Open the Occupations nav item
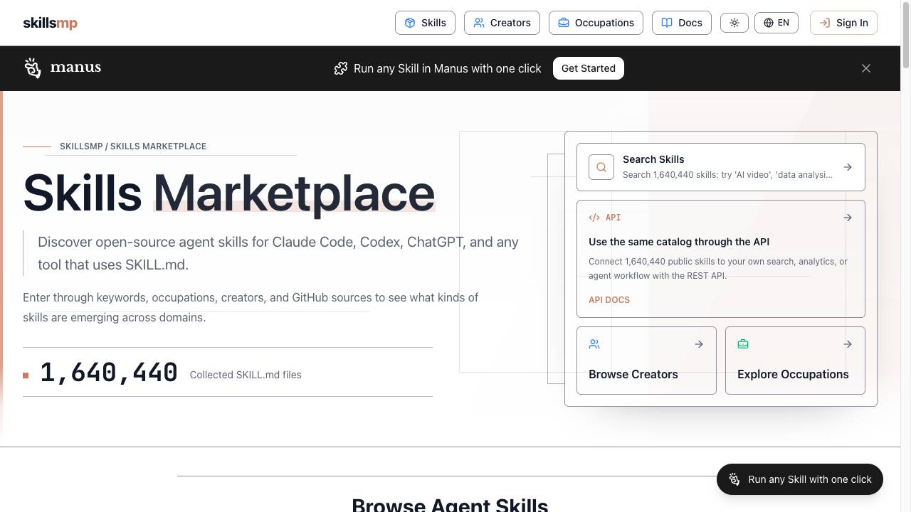This screenshot has width=911, height=512. (596, 23)
